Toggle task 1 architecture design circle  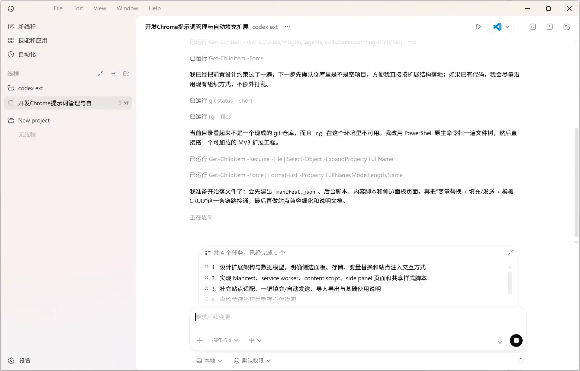(206, 267)
